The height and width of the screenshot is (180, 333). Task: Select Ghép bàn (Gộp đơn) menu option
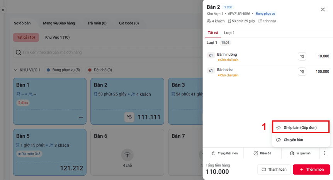301,127
